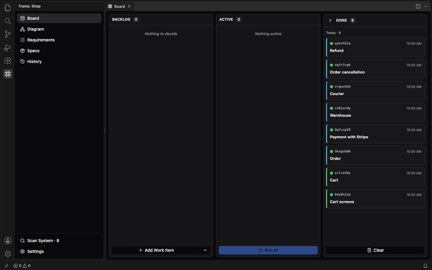Open the Courier work item card
The image size is (432, 270).
pyautogui.click(x=375, y=91)
